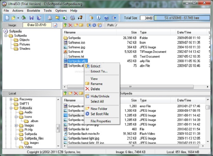The image size is (213, 156).
Task: Click the Info 'i' toolbar icon
Action: click(99, 18)
